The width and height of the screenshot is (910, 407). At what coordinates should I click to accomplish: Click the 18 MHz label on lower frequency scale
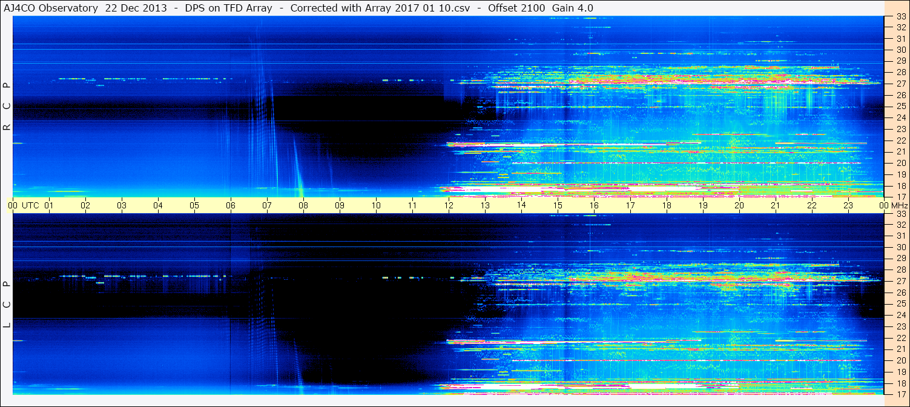(x=901, y=383)
